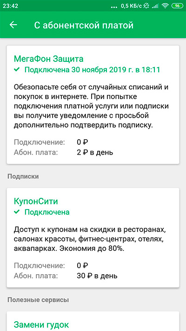Tap the three dots in the status bar
Viewport: 186px width, 331px height.
pyautogui.click(x=115, y=7)
